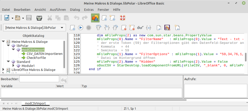Click the Variable column header
This screenshot has width=248, height=111.
point(28,86)
